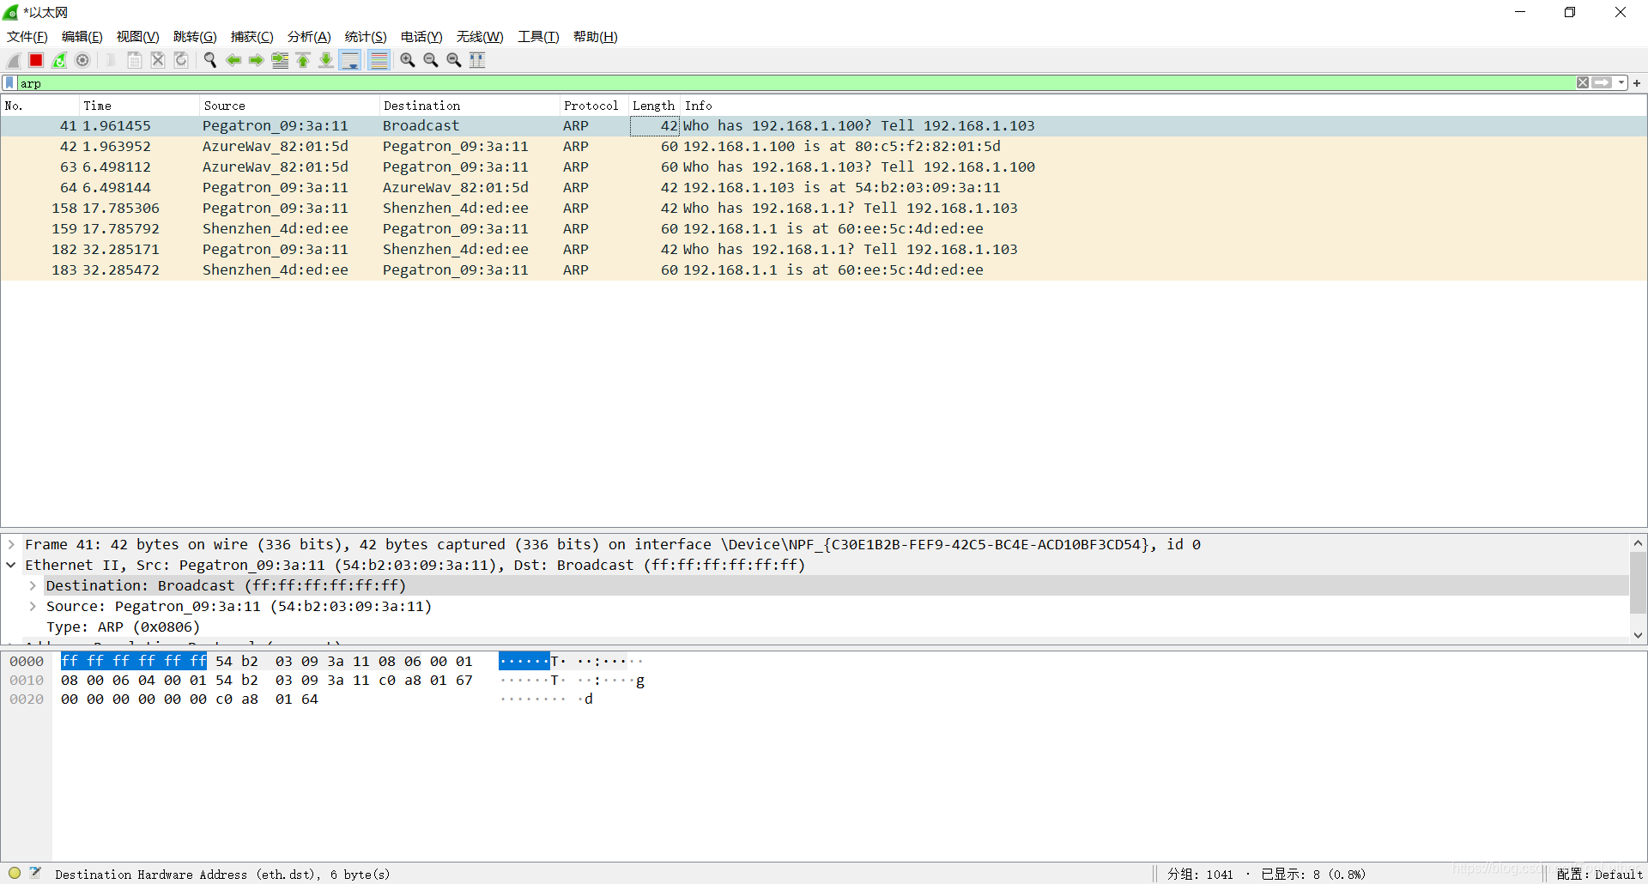Select Type: ARP (0x0806) line

coord(123,627)
